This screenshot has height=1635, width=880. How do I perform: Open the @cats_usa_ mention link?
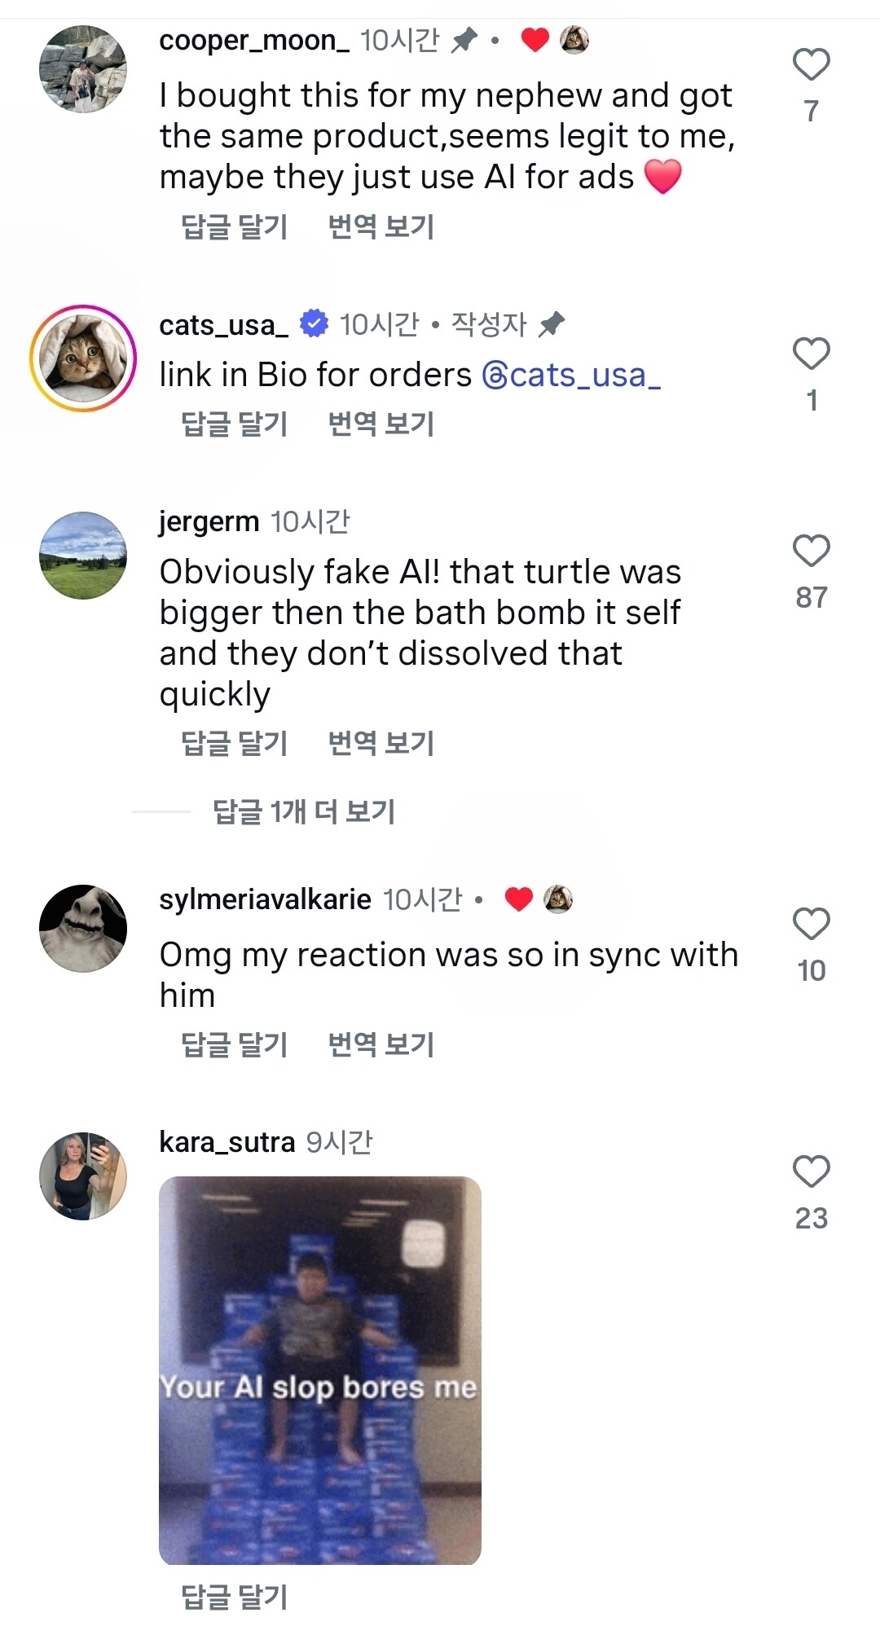tap(571, 375)
